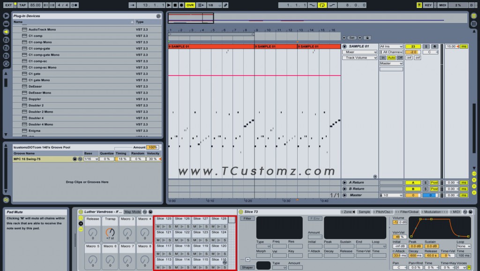Collapse the SAMPLE 01 track unfold triangle

tap(345, 46)
